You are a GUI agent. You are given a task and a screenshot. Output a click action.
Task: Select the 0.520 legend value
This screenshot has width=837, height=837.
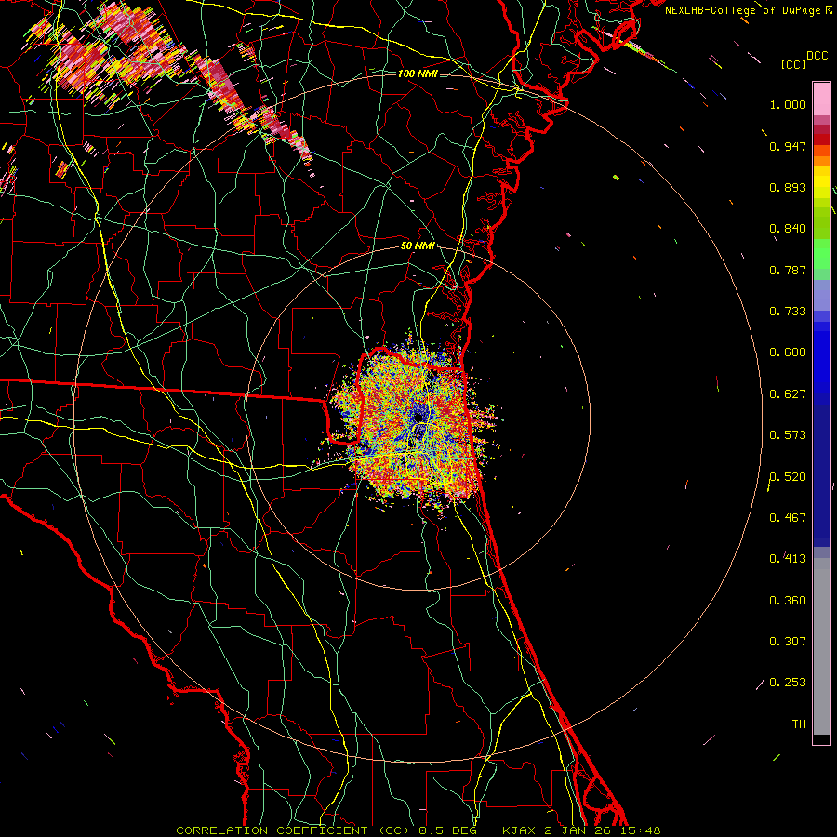(x=788, y=477)
